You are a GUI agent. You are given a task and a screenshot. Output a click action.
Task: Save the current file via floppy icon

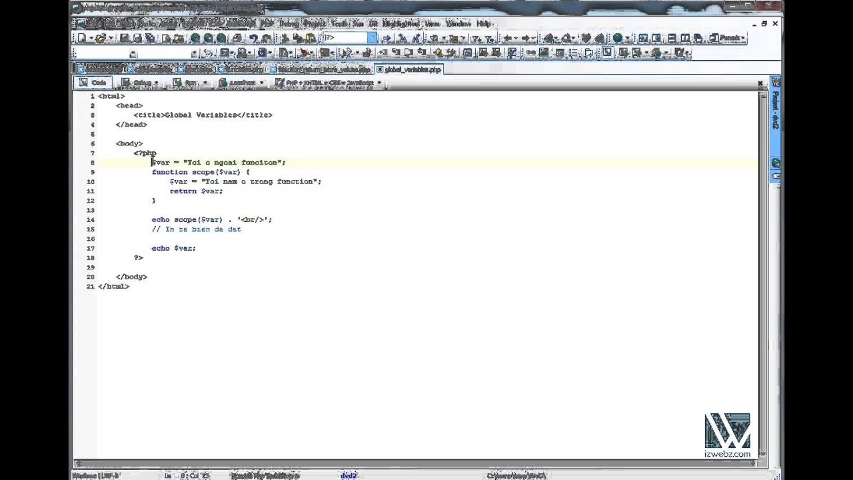pos(124,38)
